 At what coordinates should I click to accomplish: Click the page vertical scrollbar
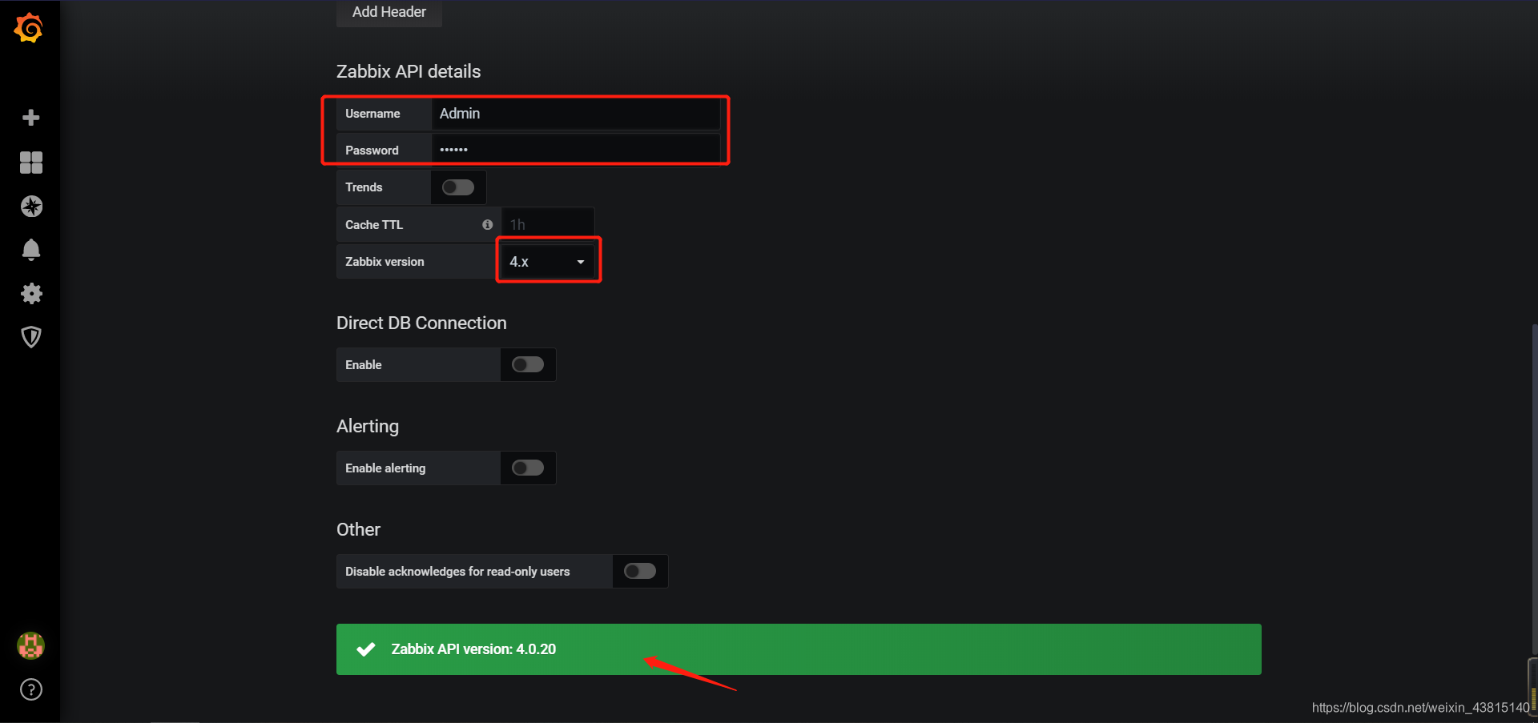[1534, 488]
